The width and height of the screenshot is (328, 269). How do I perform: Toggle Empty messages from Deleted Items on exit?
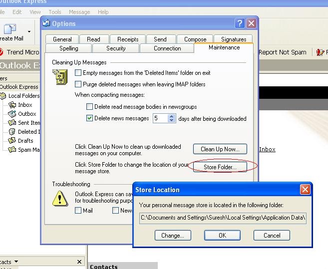[x=78, y=73]
